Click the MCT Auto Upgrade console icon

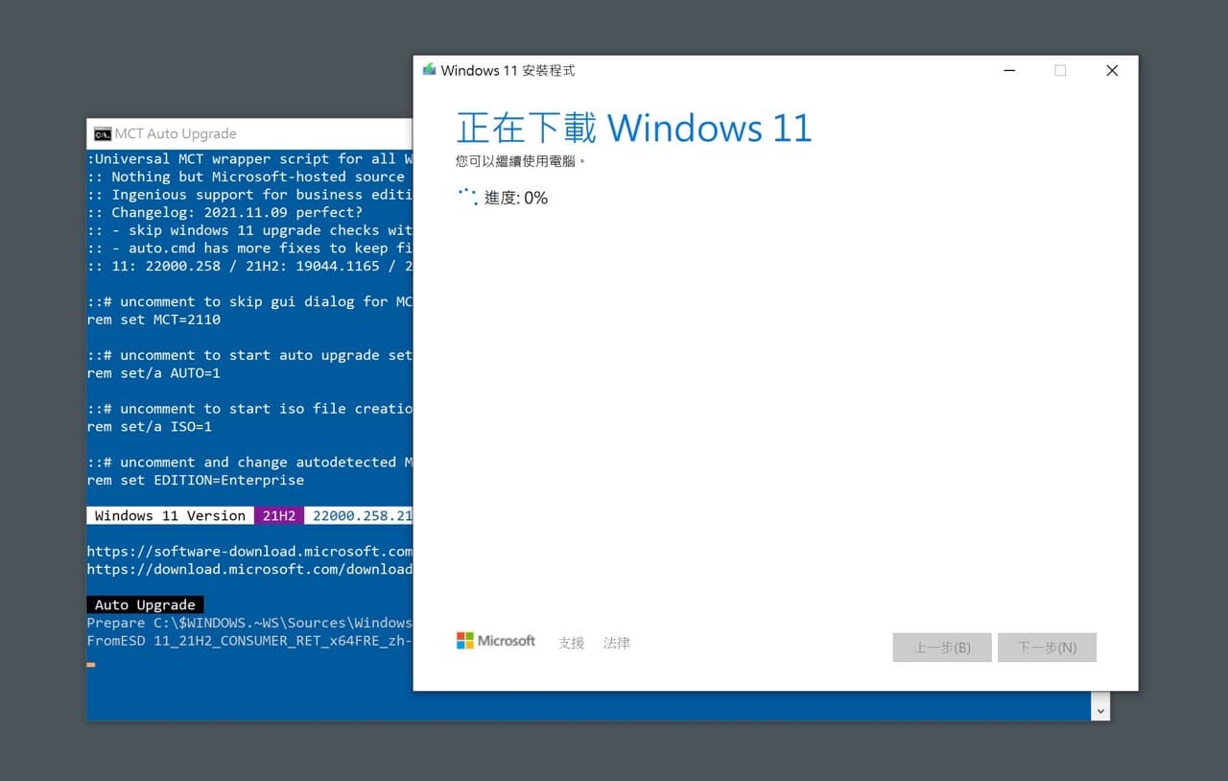(102, 133)
